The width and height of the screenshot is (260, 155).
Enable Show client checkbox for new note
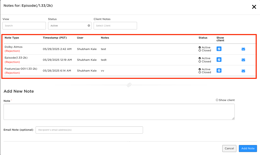click(x=217, y=100)
